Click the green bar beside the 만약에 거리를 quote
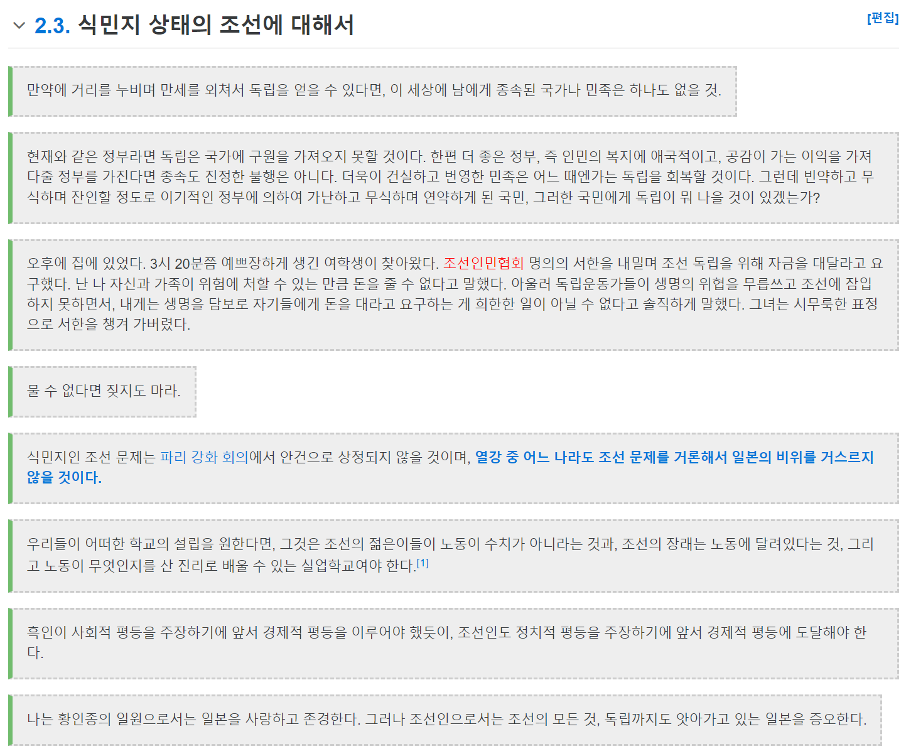 (10, 91)
